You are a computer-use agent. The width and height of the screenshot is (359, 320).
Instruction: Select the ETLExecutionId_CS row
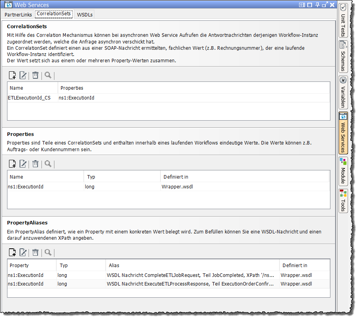(29, 98)
